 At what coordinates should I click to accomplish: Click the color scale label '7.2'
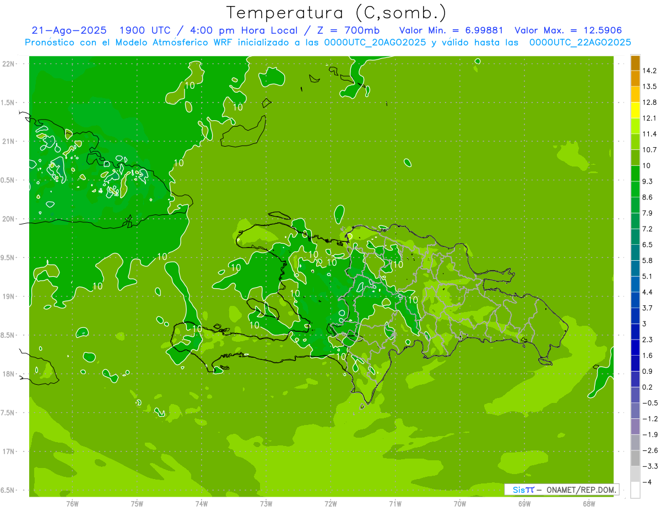click(647, 229)
